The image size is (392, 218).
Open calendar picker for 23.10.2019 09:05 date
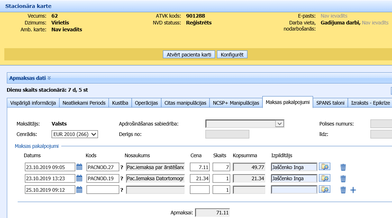(79, 167)
